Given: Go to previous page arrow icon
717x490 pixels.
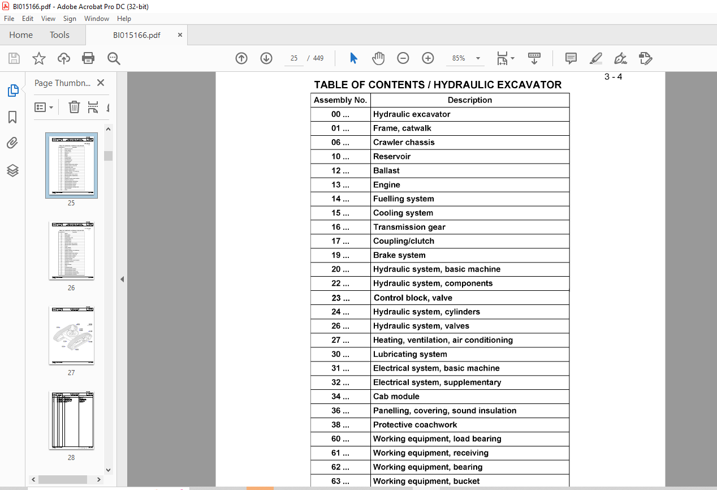Looking at the screenshot, I should tap(241, 58).
